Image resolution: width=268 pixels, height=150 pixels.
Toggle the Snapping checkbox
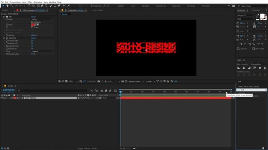click(x=92, y=6)
